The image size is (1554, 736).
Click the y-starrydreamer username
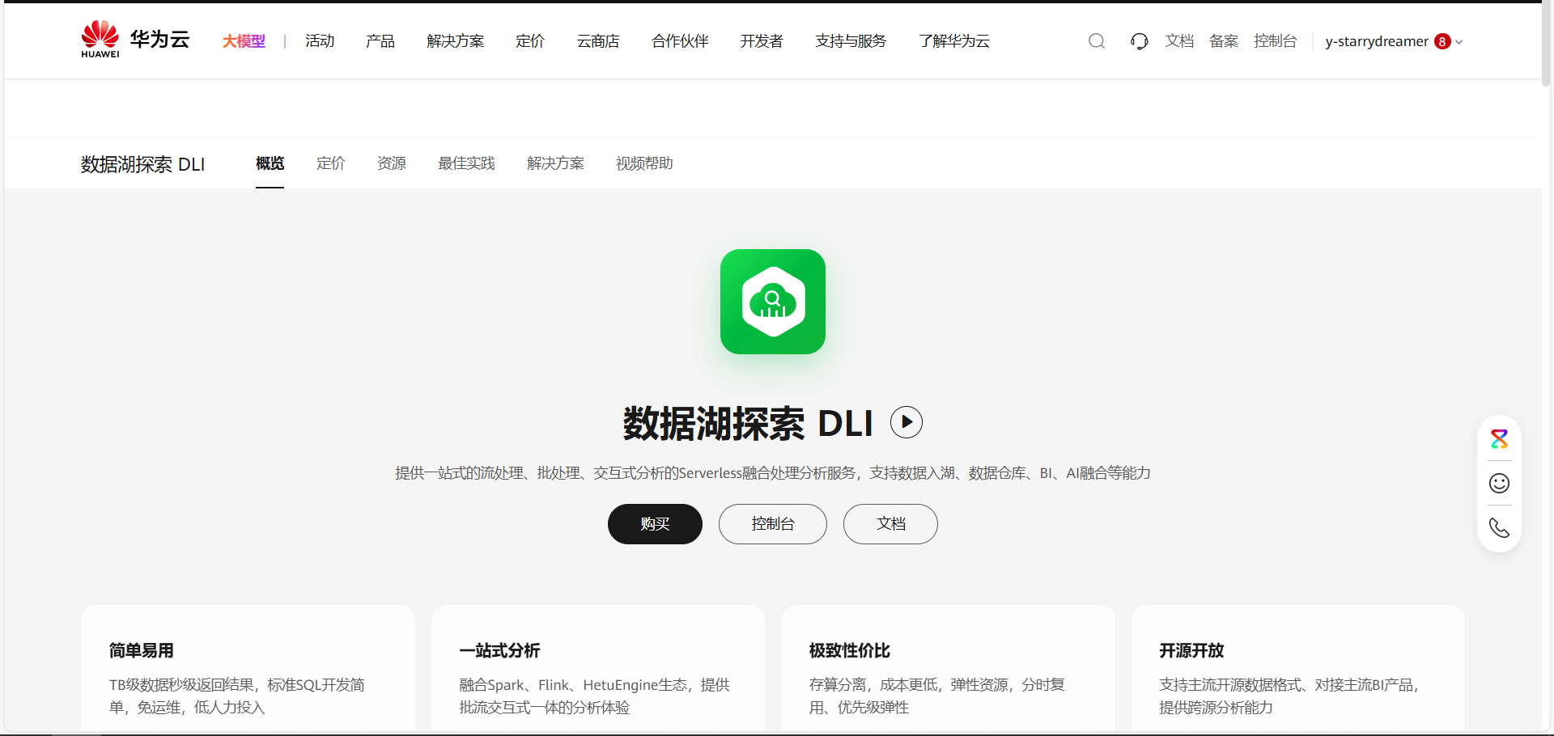(x=1377, y=41)
